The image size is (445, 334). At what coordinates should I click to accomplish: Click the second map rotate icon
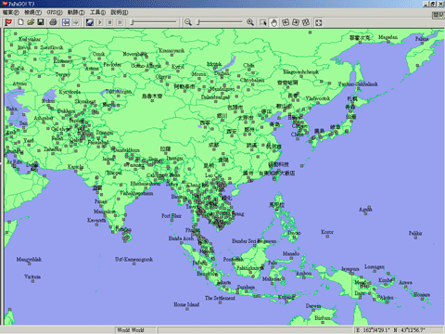[296, 22]
